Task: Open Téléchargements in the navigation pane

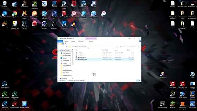Action: 66,53
